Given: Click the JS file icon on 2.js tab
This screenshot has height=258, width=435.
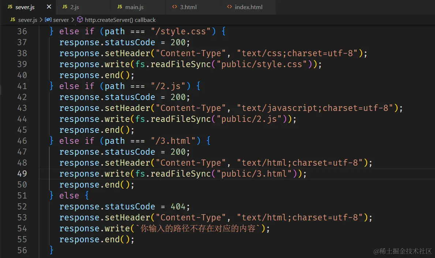Looking at the screenshot, I should click(x=65, y=7).
